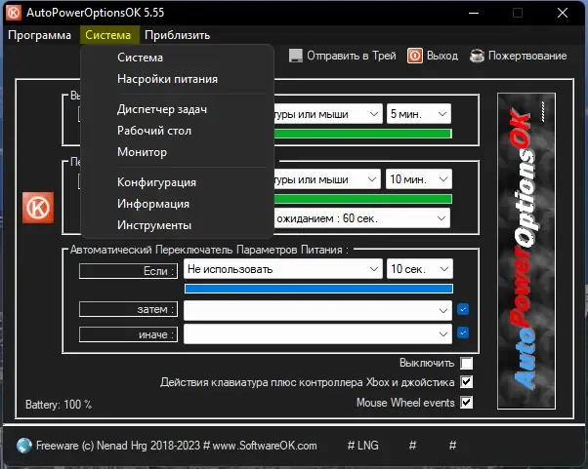Choose 'Насройки питания' from Система menu

[167, 79]
